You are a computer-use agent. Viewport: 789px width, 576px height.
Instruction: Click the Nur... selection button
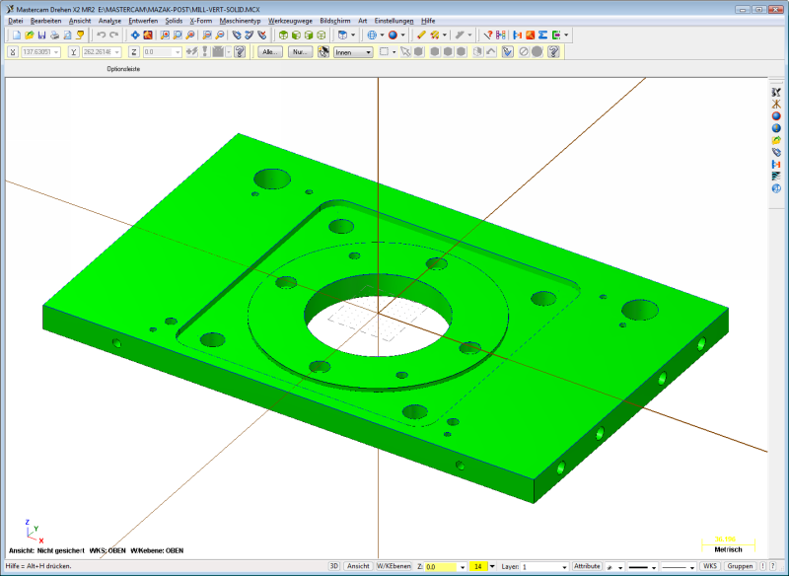301,52
